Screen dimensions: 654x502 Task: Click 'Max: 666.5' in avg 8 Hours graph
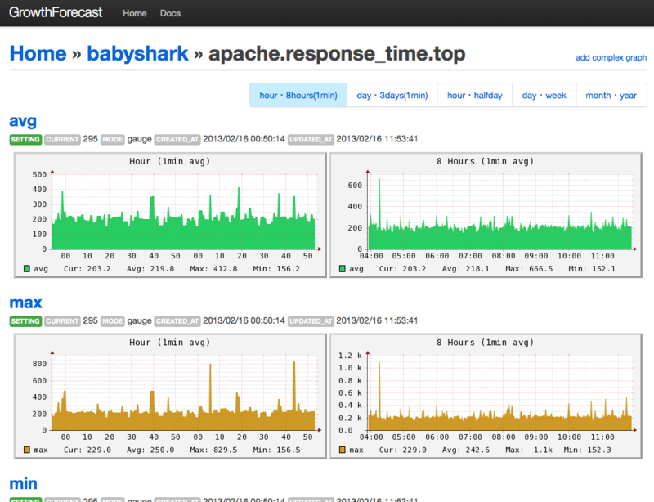(529, 269)
